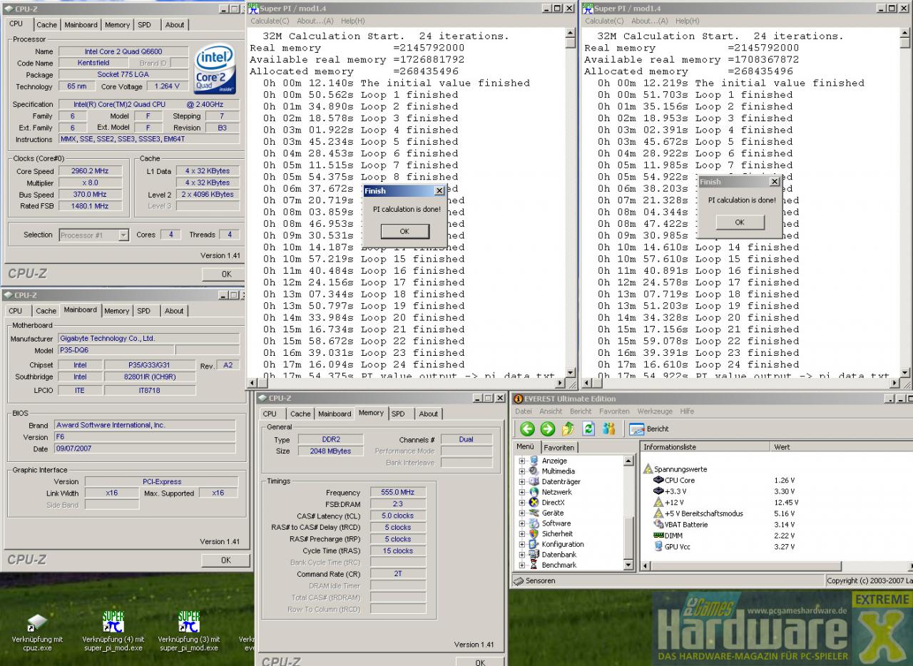Viewport: 913px width, 666px height.
Task: Expand the Multimedia node's plus box
Action: point(522,471)
